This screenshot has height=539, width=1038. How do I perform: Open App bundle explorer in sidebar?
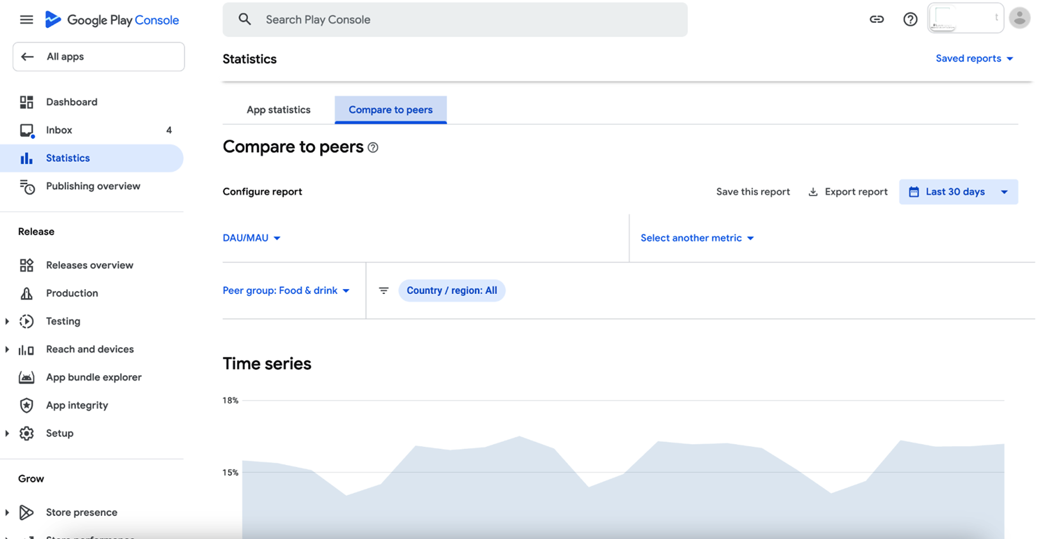point(93,377)
